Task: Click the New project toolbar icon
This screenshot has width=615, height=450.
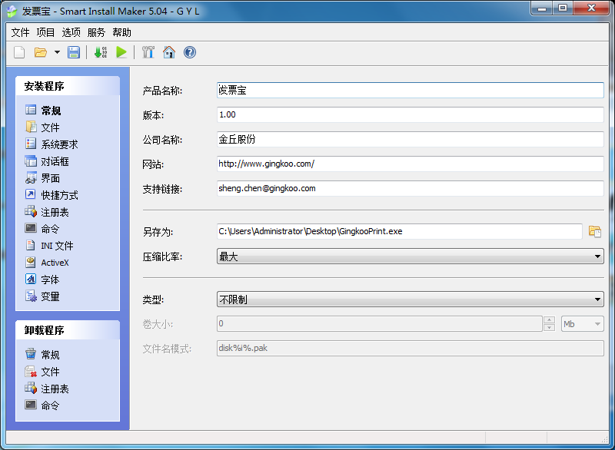Action: [x=18, y=52]
